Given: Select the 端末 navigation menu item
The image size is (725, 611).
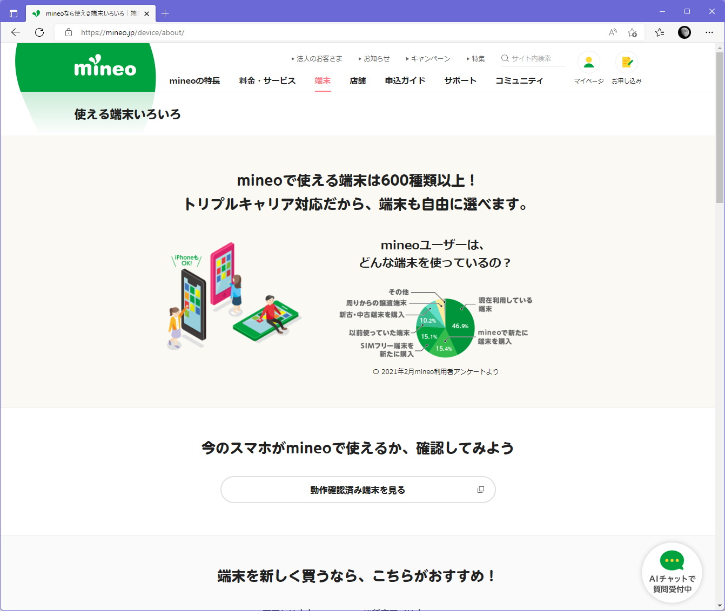Looking at the screenshot, I should (323, 80).
